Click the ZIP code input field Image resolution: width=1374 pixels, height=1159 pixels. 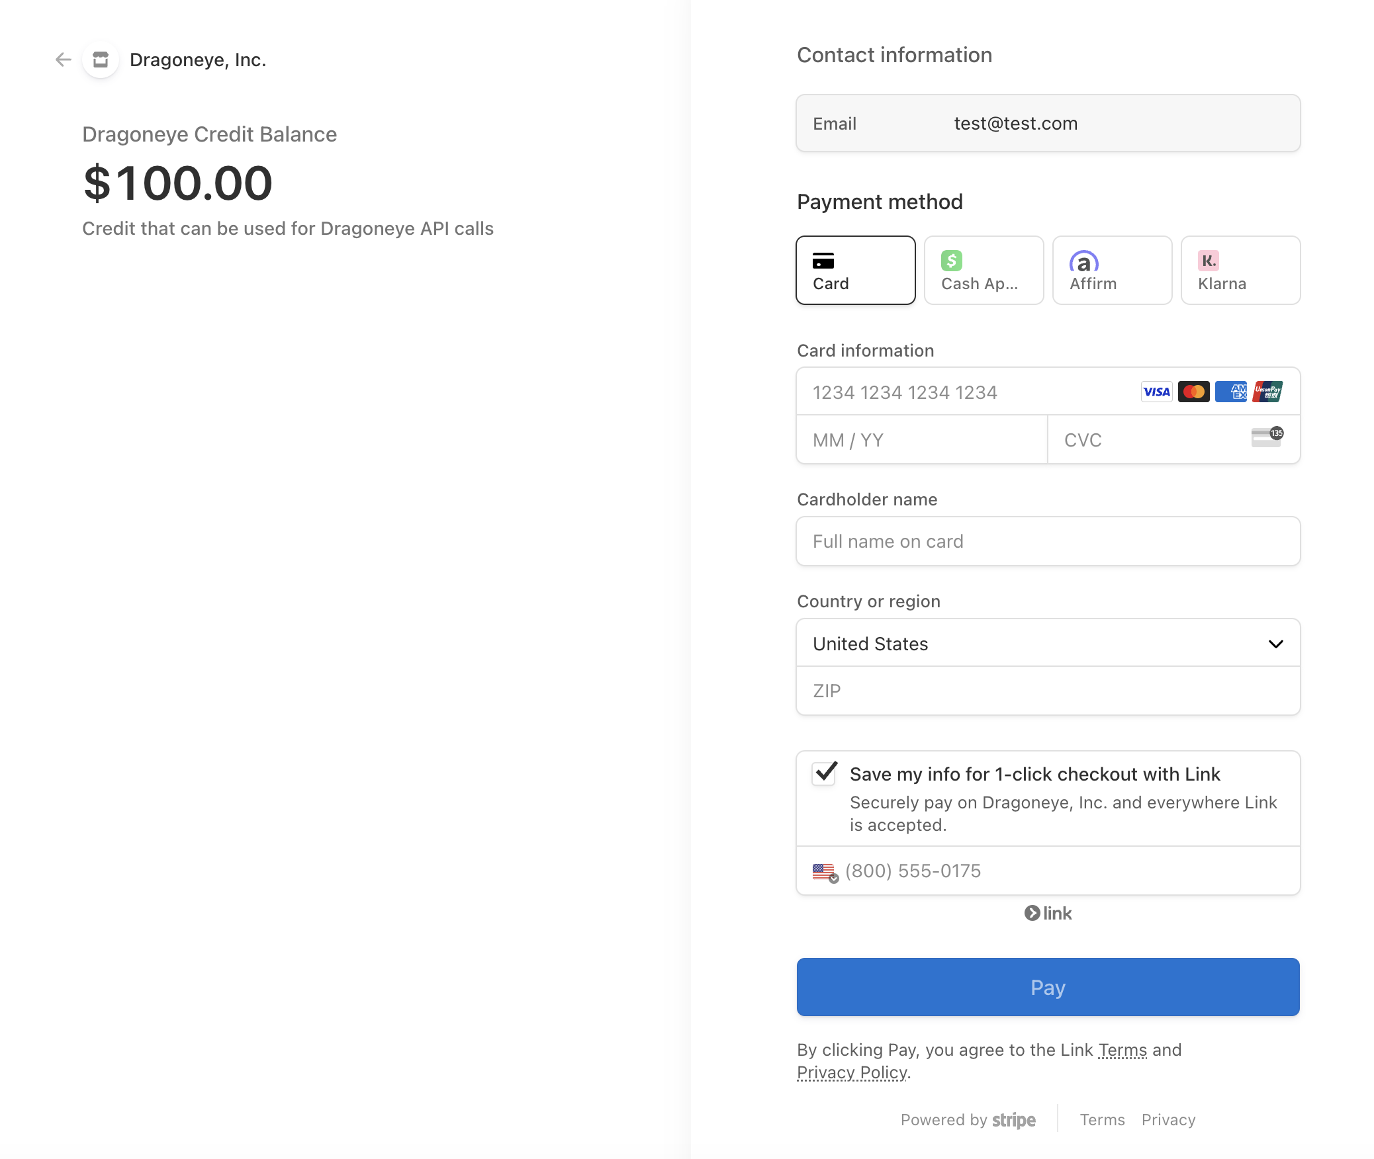[1048, 691]
